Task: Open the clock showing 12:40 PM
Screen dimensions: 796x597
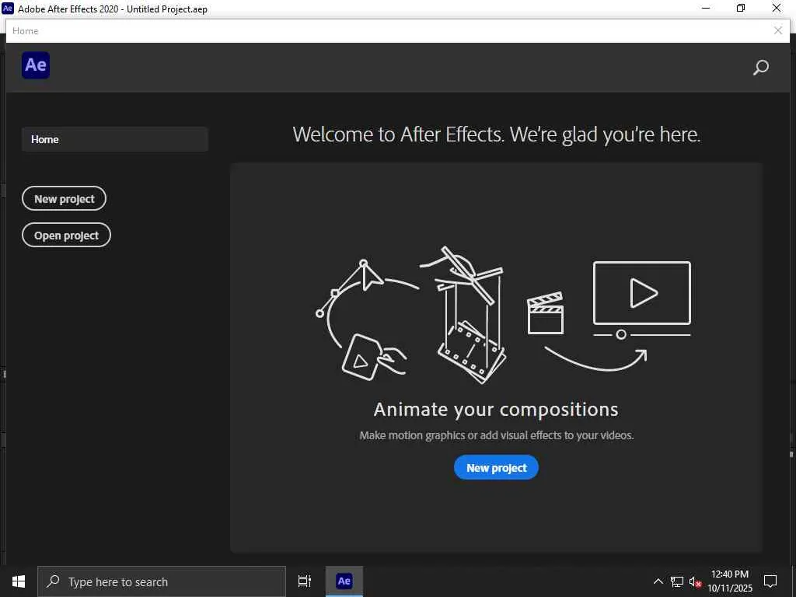Action: click(x=730, y=581)
